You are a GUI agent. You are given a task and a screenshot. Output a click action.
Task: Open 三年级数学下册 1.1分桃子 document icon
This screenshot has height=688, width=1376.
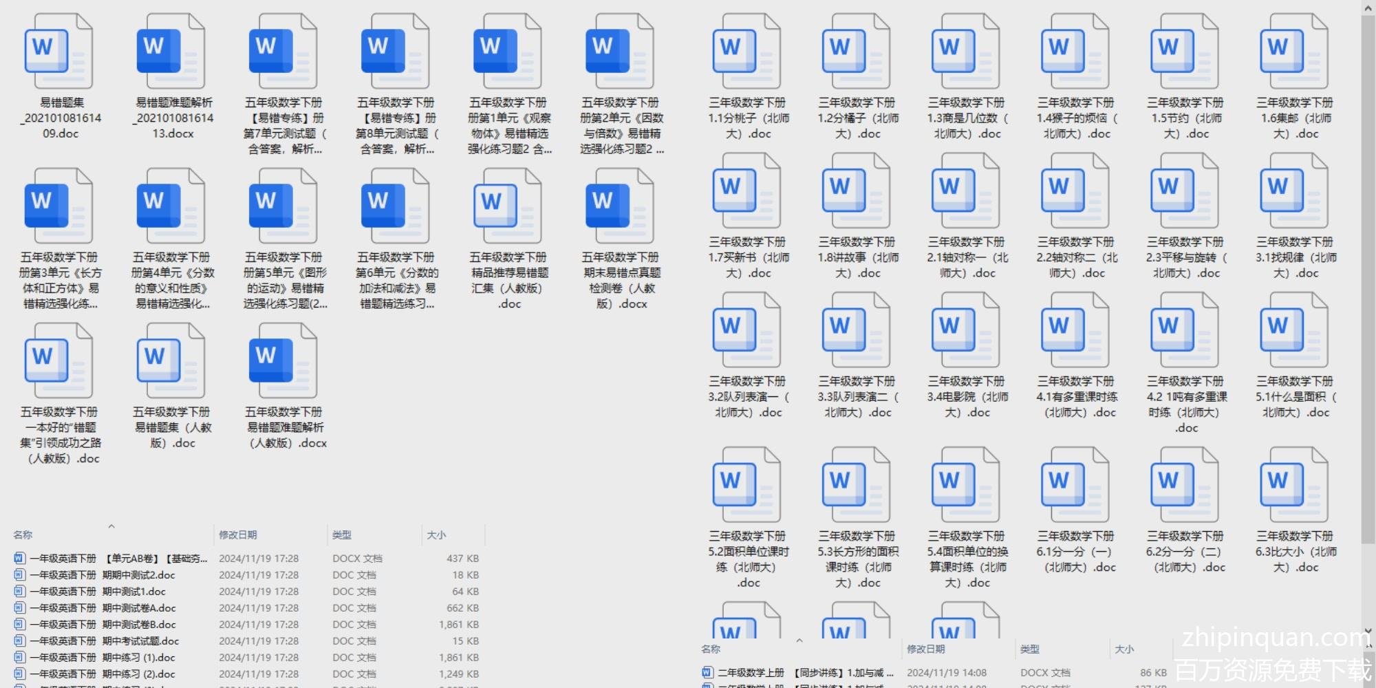point(746,52)
